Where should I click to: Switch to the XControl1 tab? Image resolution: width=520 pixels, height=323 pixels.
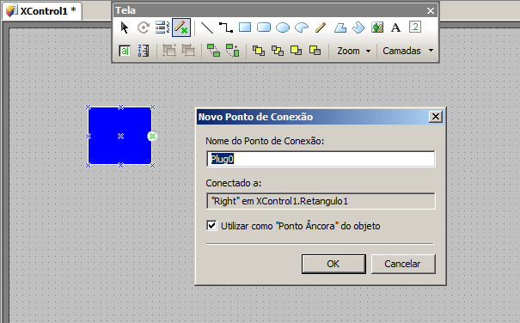click(42, 11)
